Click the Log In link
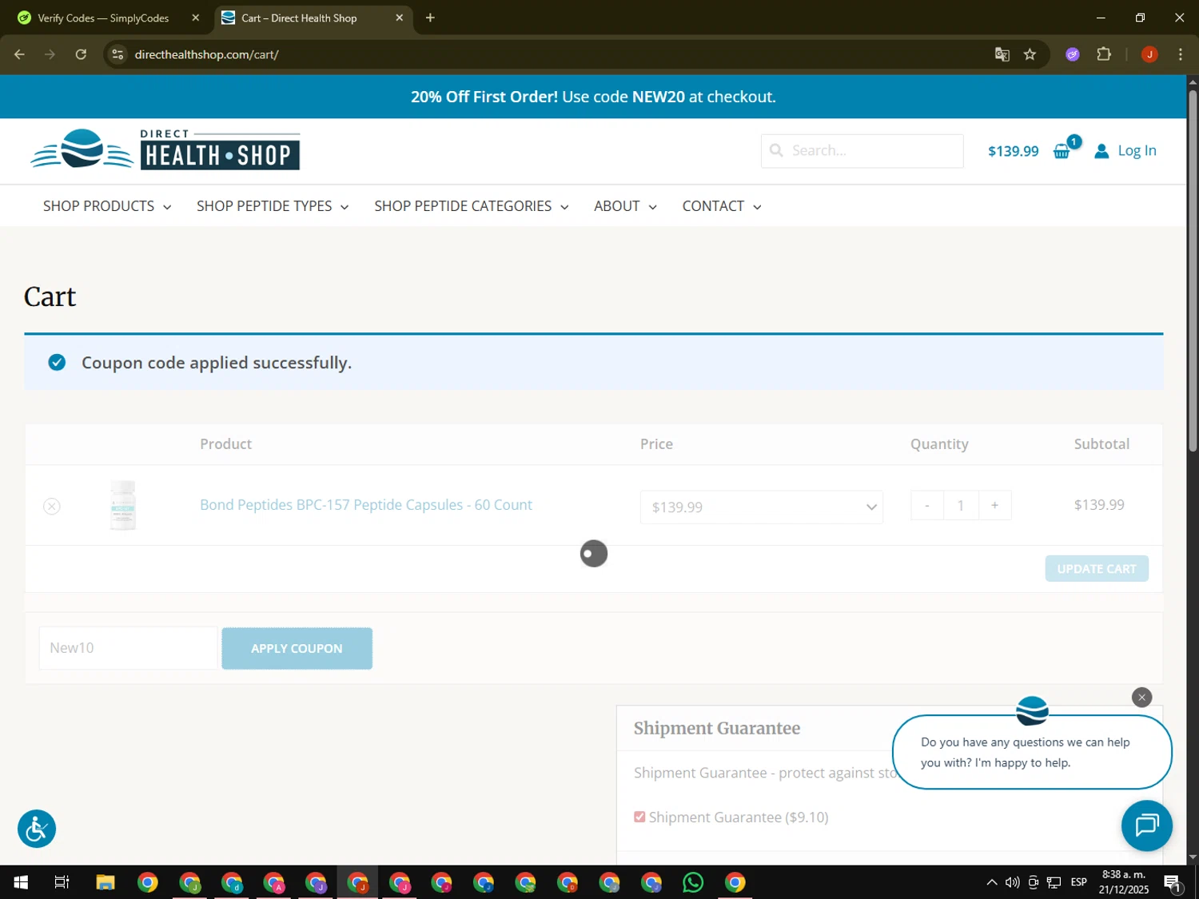Viewport: 1199px width, 899px height. coord(1137,151)
